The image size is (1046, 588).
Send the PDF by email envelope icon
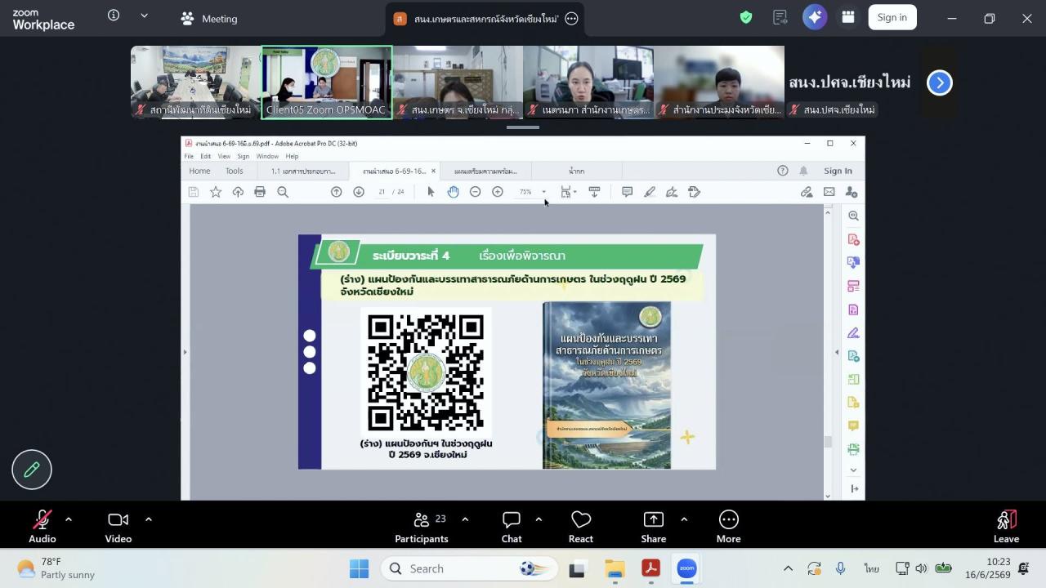click(x=829, y=192)
